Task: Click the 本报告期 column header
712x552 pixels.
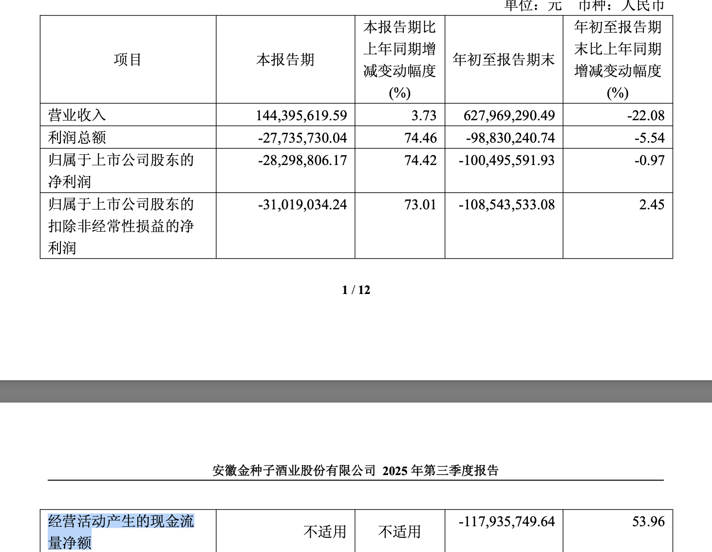Action: (x=285, y=60)
